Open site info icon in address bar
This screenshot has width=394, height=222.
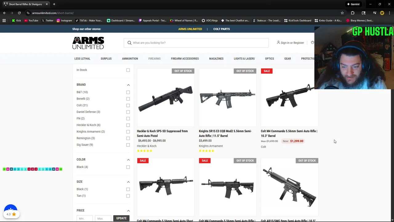tap(28, 13)
